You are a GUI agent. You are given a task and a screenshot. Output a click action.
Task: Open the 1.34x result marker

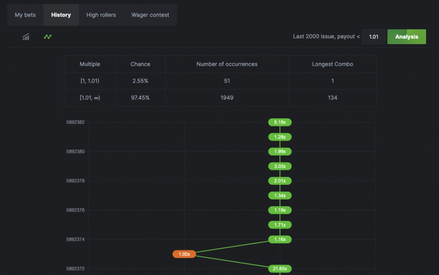click(x=280, y=196)
